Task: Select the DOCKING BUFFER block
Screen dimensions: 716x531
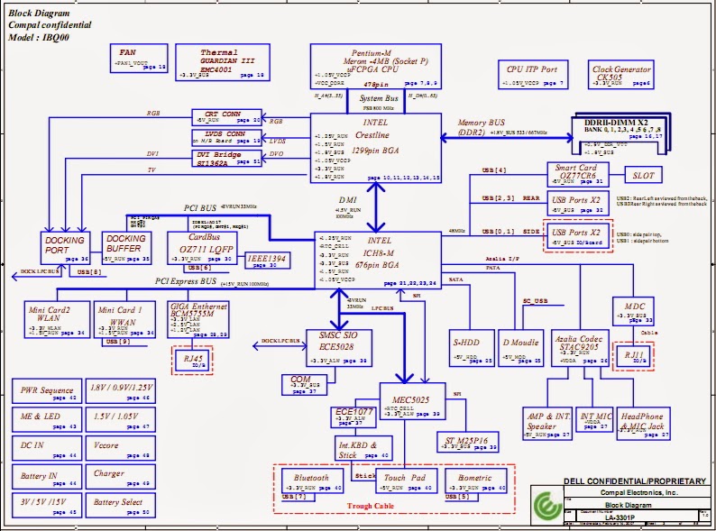Action: [x=126, y=248]
